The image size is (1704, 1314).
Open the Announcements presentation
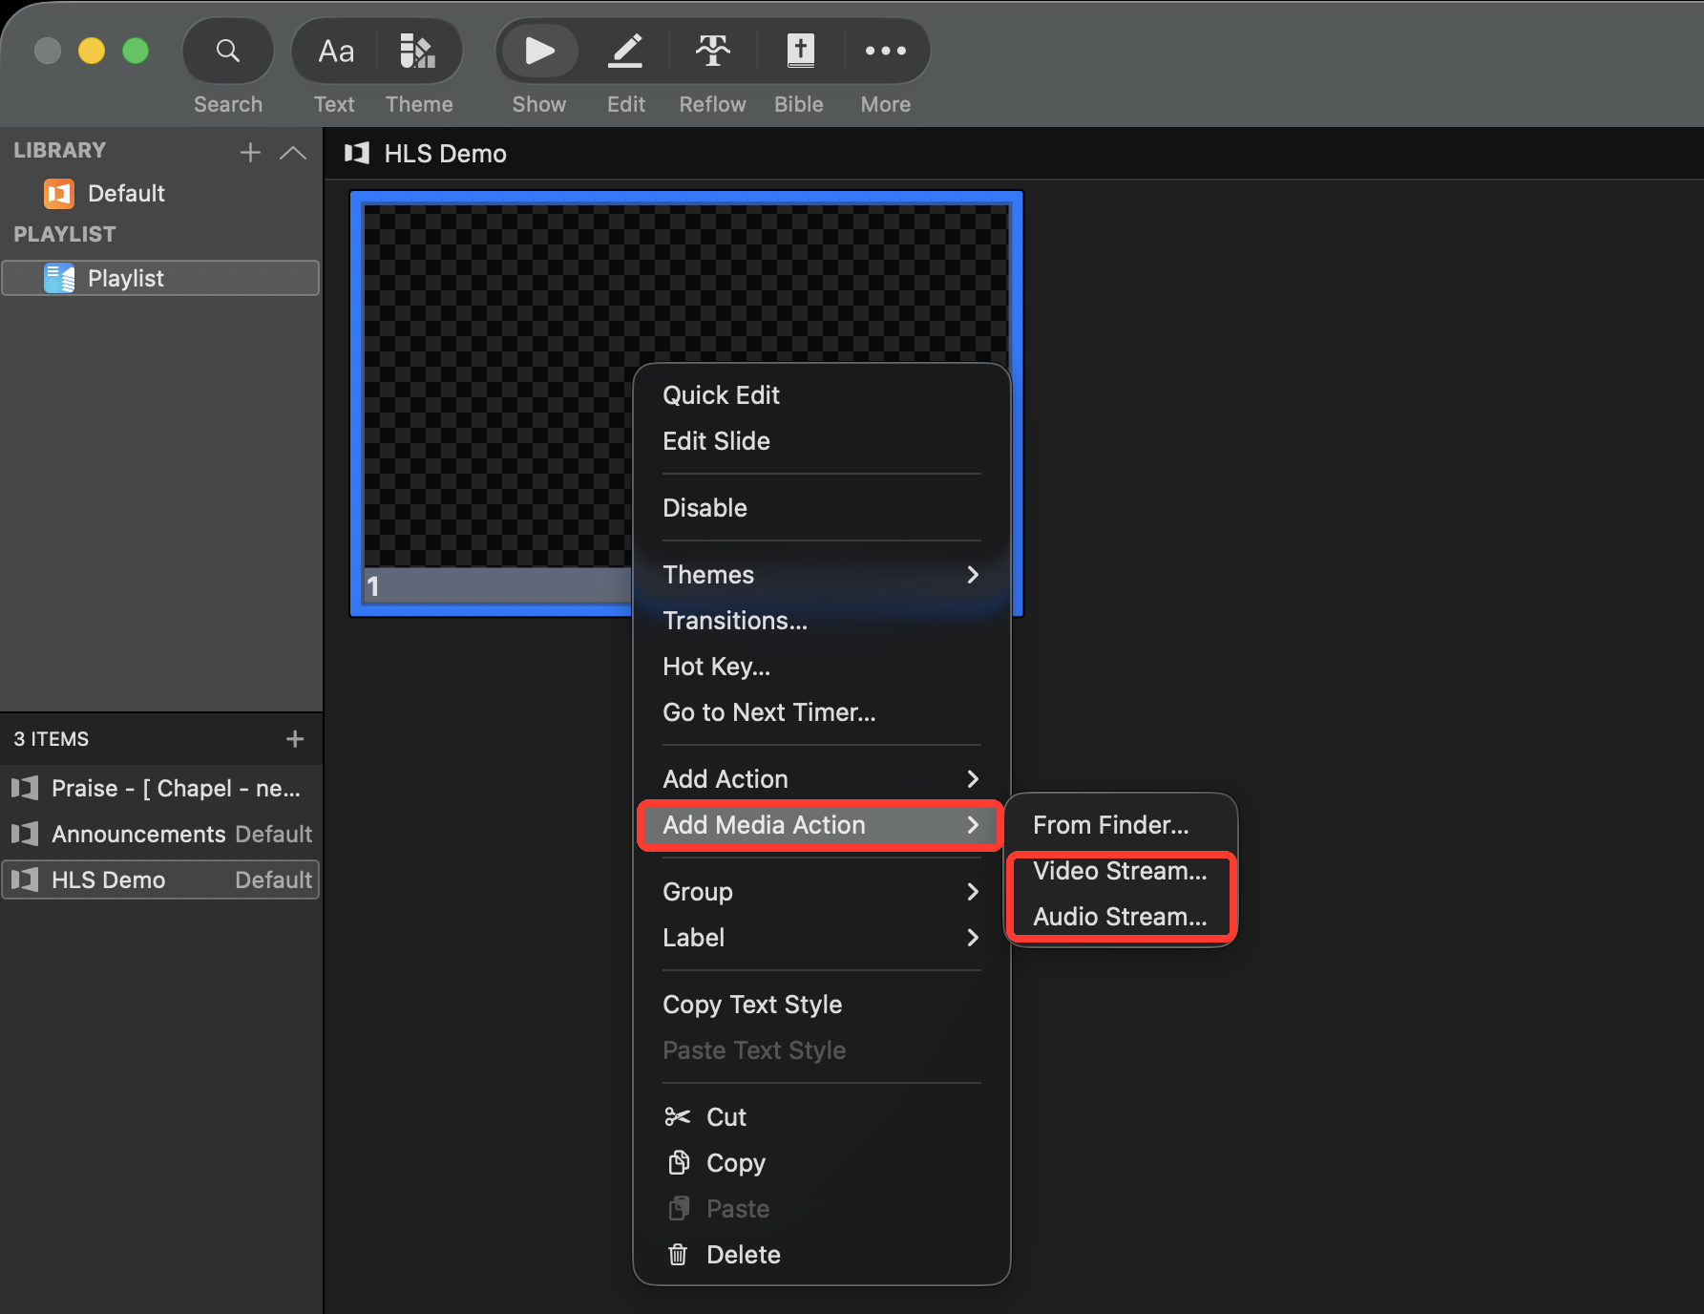[x=160, y=835]
